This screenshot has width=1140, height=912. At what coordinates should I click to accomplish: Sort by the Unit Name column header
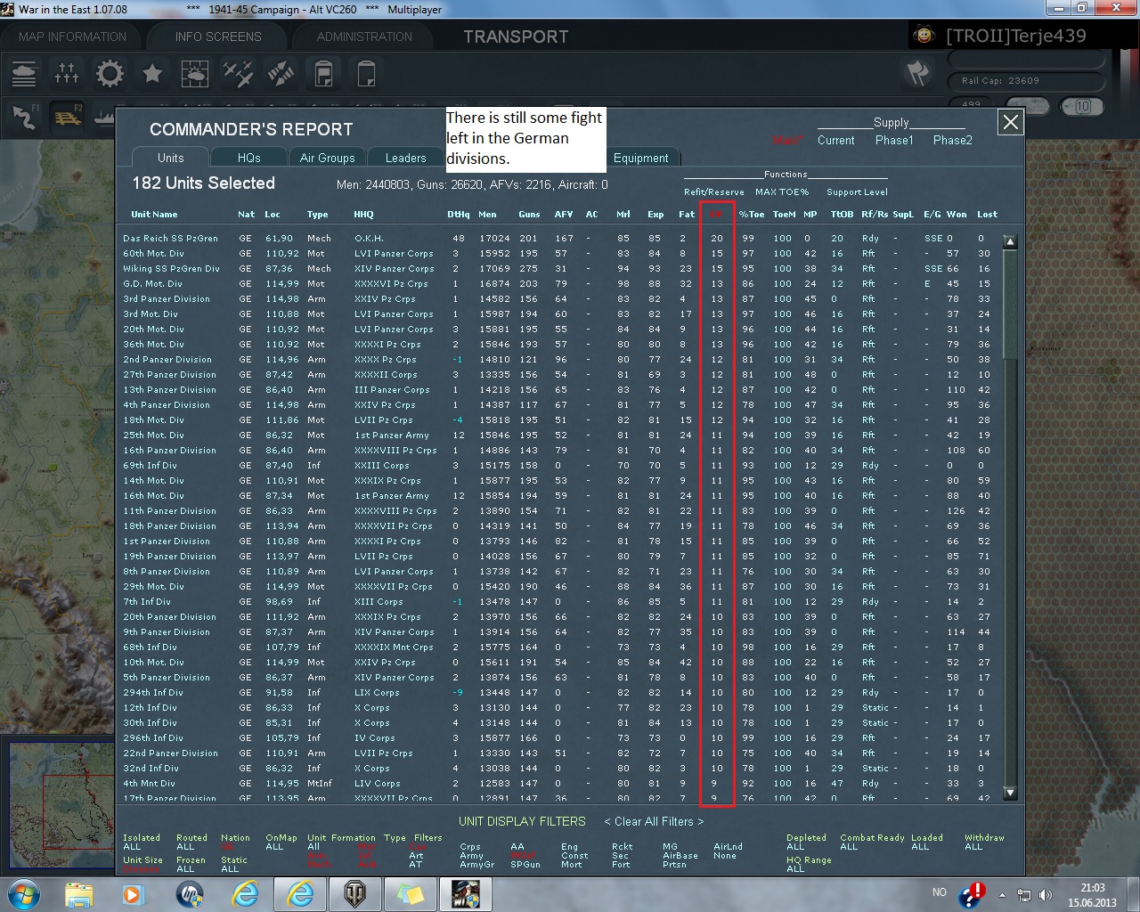(154, 214)
